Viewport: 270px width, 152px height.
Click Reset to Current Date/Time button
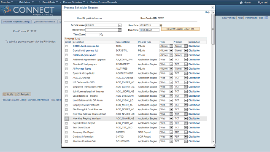click(180, 29)
